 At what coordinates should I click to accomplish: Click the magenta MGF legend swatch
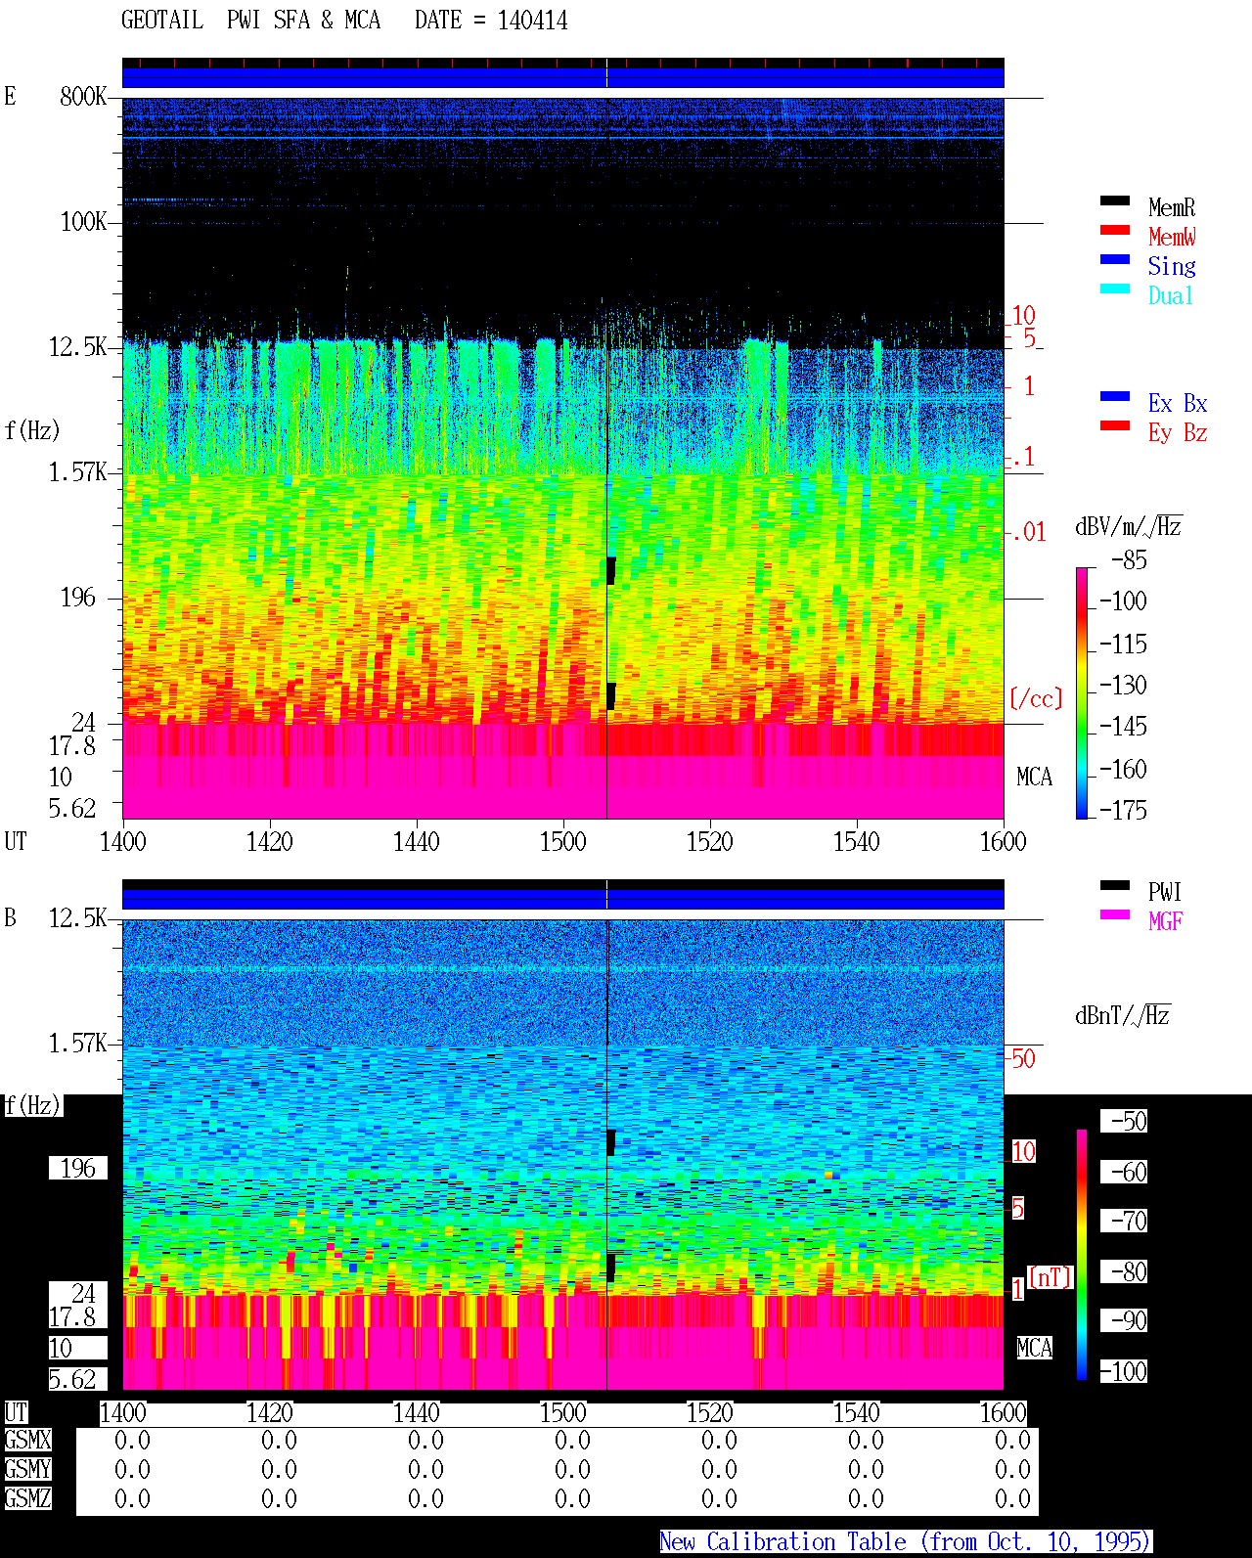[1114, 914]
